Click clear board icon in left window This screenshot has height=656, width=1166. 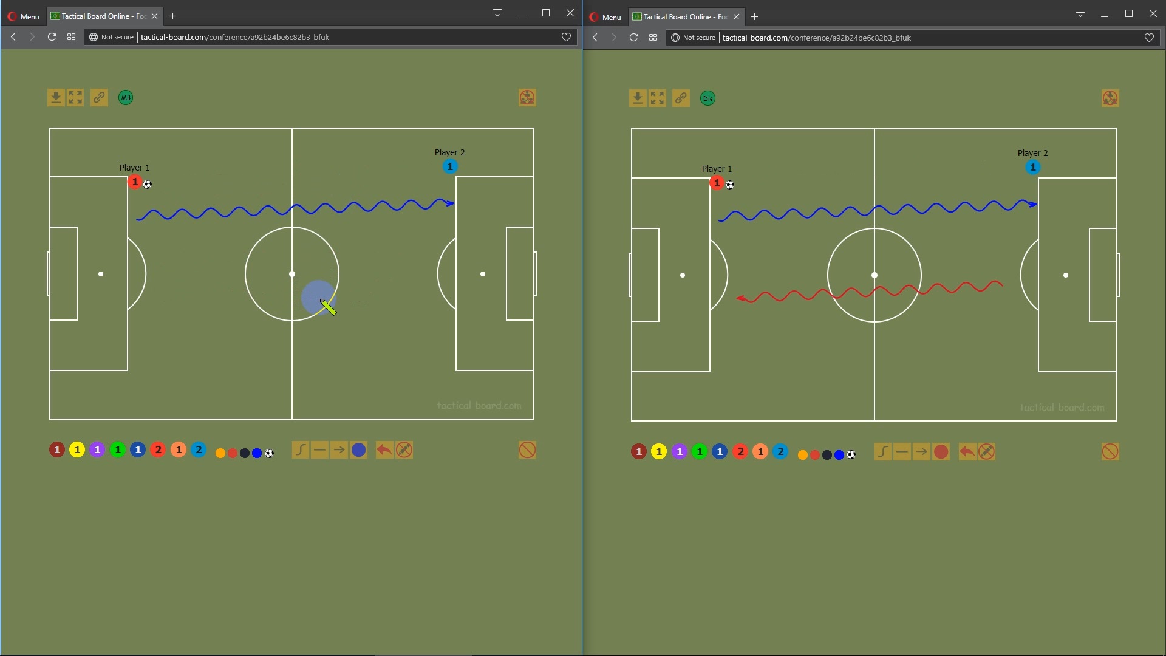(x=527, y=450)
